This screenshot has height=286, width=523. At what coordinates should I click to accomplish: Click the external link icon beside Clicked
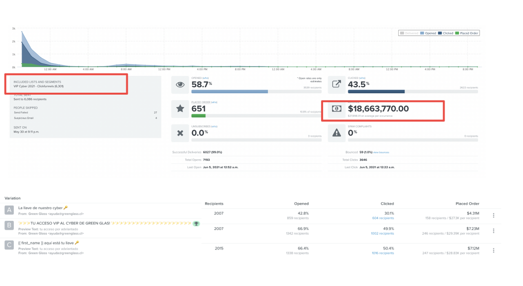336,84
